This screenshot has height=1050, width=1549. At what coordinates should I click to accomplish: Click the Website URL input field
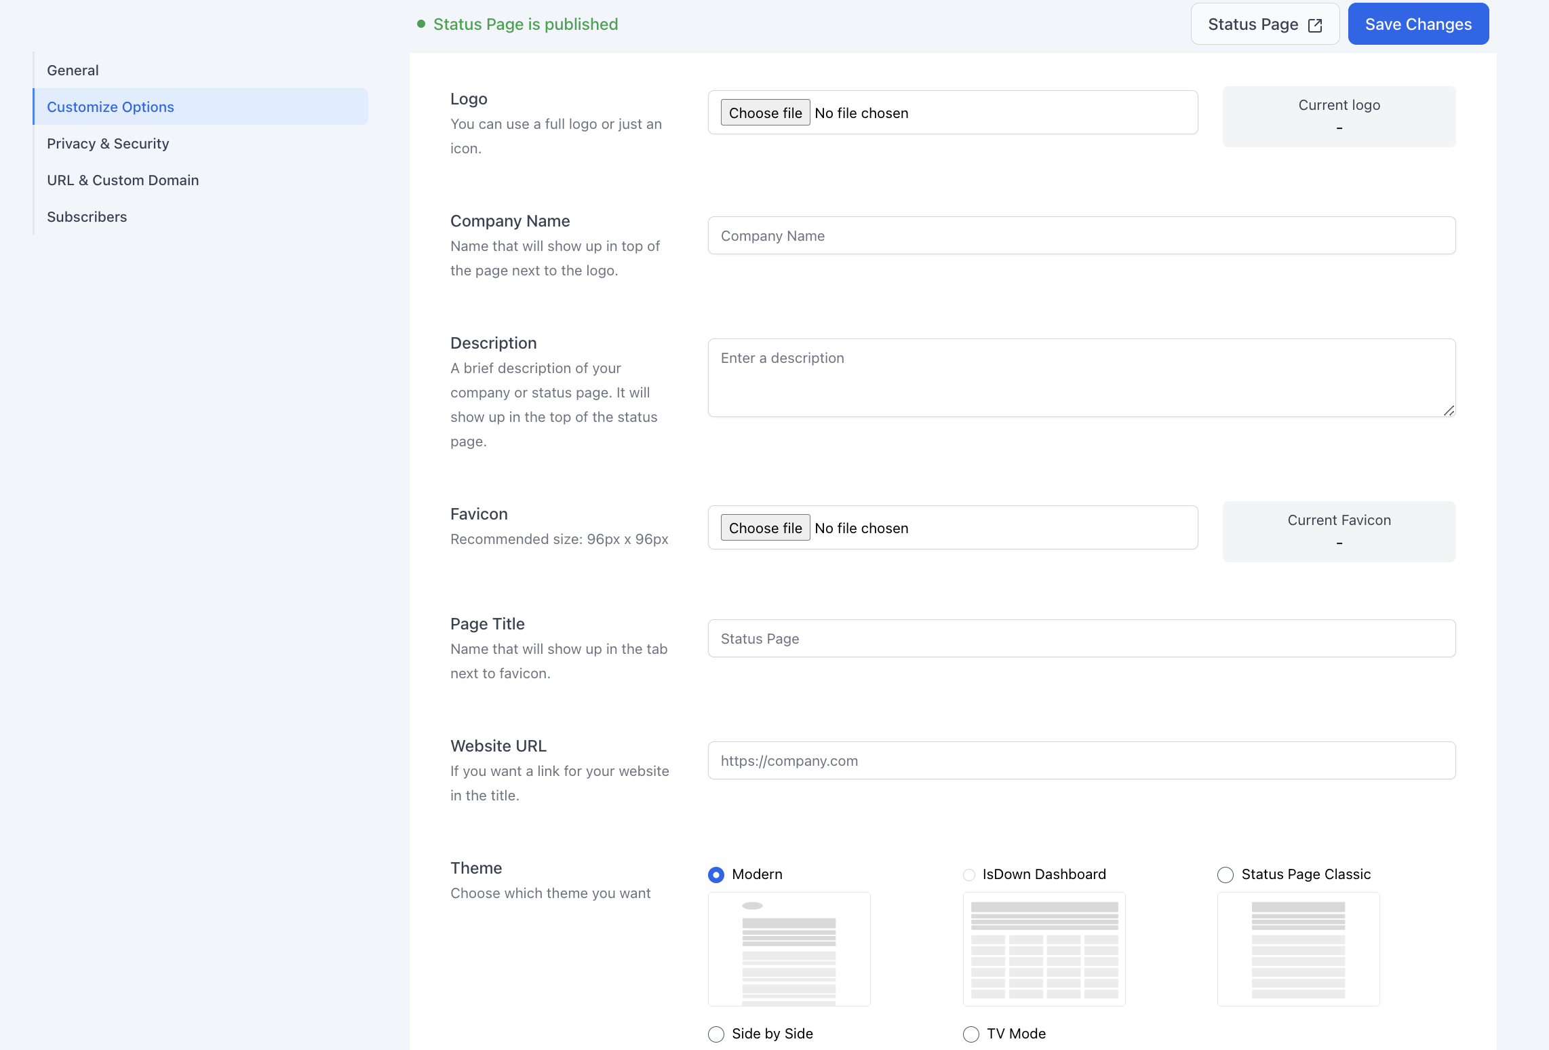[1081, 761]
